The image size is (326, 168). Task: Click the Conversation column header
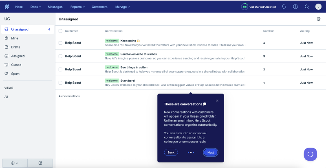click(114, 31)
